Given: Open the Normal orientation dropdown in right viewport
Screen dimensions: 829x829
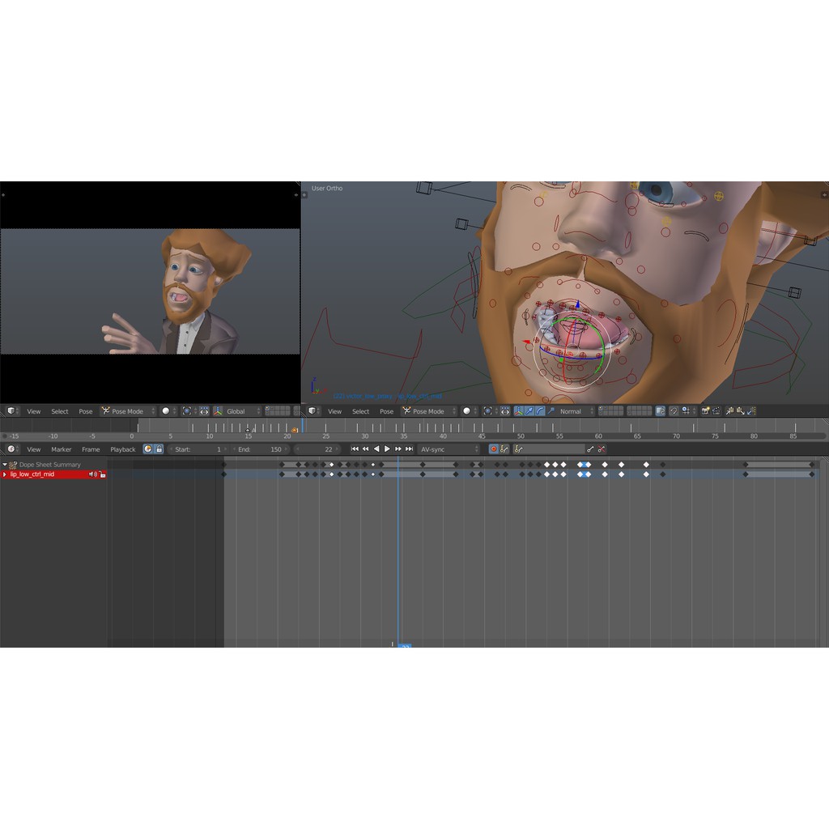Looking at the screenshot, I should [x=575, y=411].
